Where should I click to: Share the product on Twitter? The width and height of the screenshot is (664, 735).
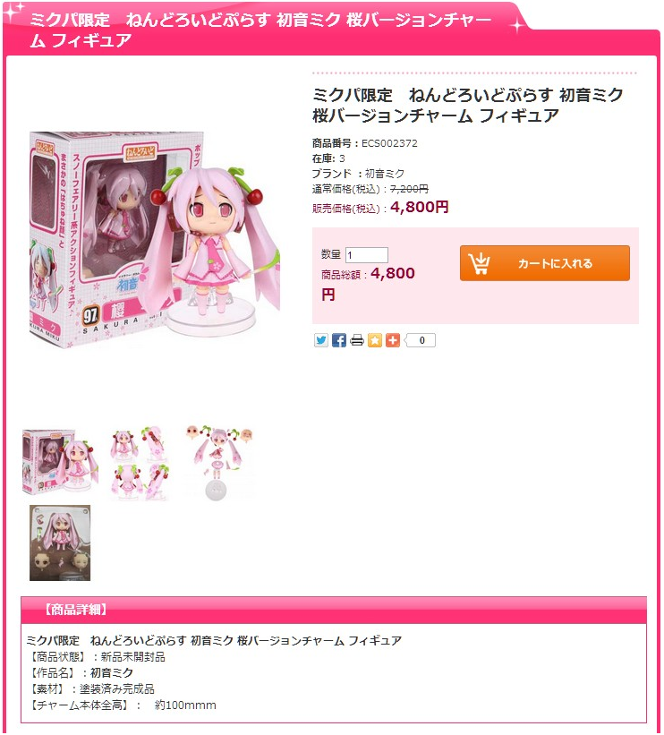click(x=321, y=340)
